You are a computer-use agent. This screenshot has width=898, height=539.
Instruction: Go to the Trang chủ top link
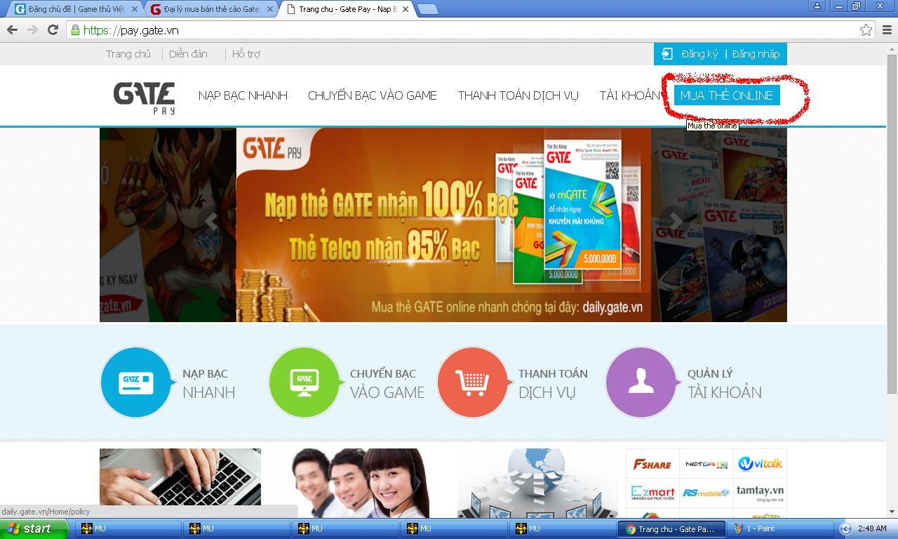click(128, 54)
